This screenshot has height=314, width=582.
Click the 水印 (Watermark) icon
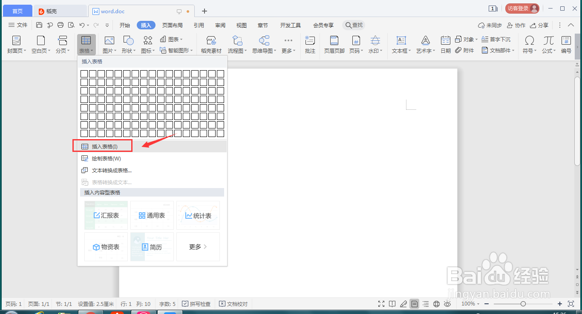coord(374,44)
